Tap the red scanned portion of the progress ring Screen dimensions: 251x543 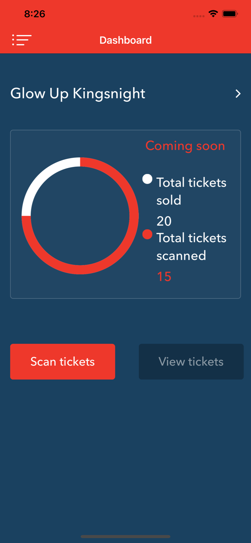coord(80,269)
